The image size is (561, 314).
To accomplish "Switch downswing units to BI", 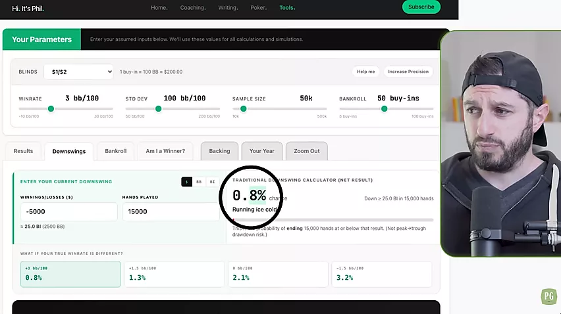I will 212,181.
